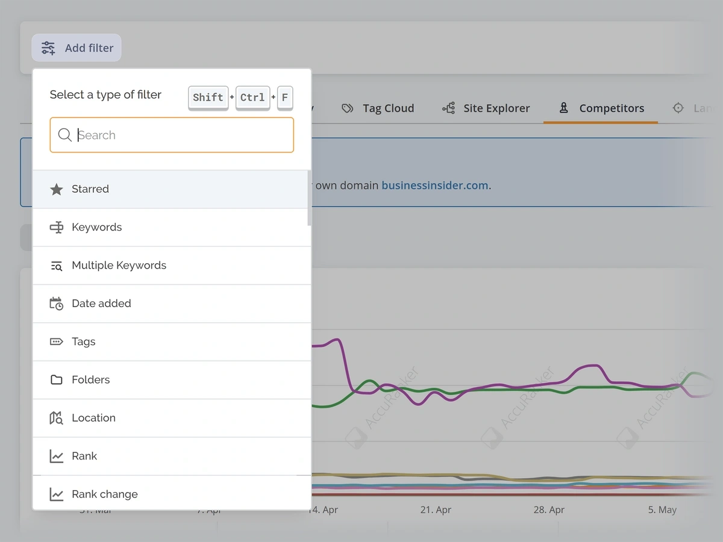This screenshot has height=542, width=723.
Task: Click the Add filter button
Action: pos(77,48)
